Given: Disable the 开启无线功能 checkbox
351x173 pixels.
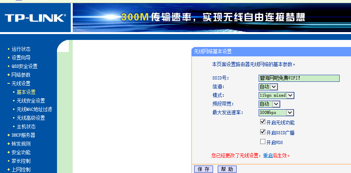Looking at the screenshot, I should coord(263,123).
